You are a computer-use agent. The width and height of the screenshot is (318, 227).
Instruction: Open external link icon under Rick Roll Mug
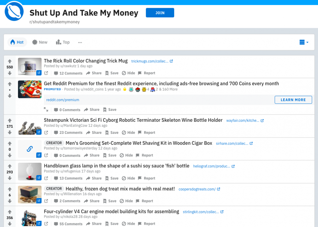(x=46, y=73)
